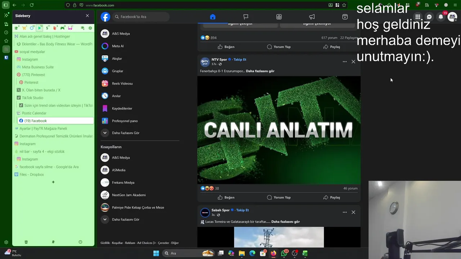Comment on NTV Spor post via Yorum Yap
461x259 pixels.
pyautogui.click(x=279, y=197)
